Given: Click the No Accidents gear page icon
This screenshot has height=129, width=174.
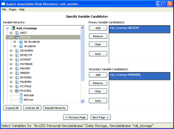Looking at the screenshot, I should click(x=21, y=42).
